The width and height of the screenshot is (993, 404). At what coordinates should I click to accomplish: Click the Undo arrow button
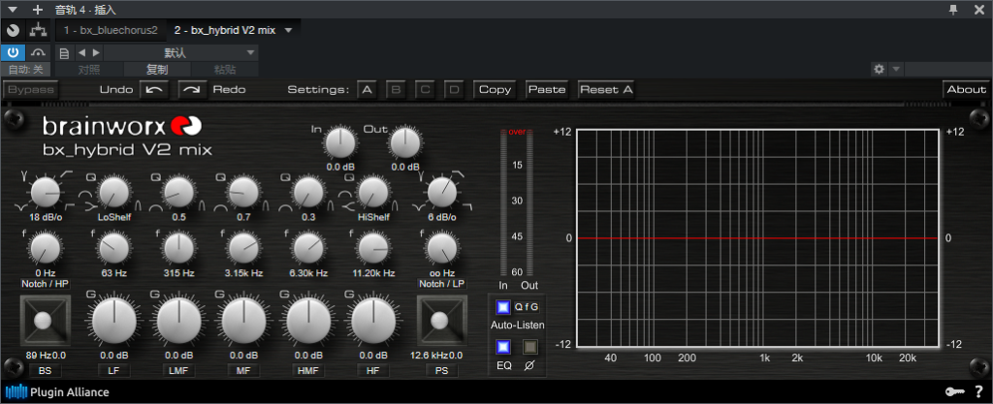click(154, 90)
